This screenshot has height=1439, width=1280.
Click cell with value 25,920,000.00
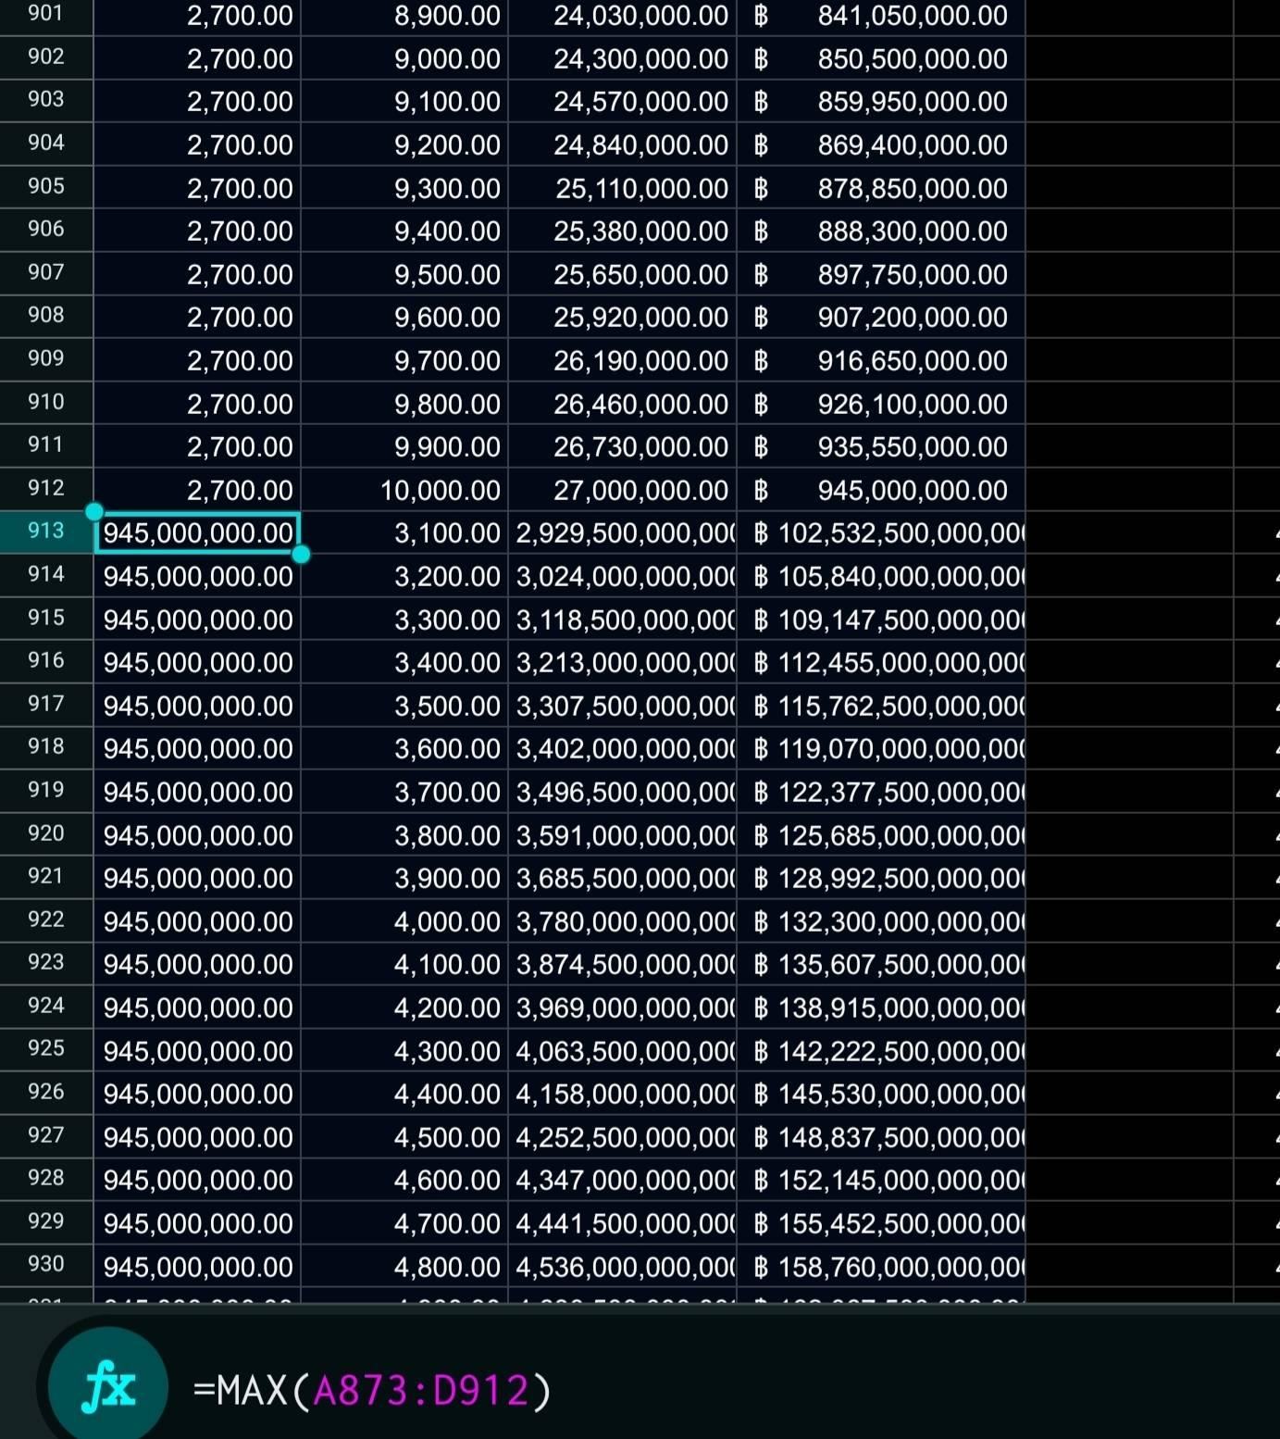pyautogui.click(x=622, y=317)
